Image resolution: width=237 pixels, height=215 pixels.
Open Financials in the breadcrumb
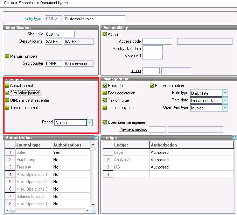pyautogui.click(x=27, y=3)
